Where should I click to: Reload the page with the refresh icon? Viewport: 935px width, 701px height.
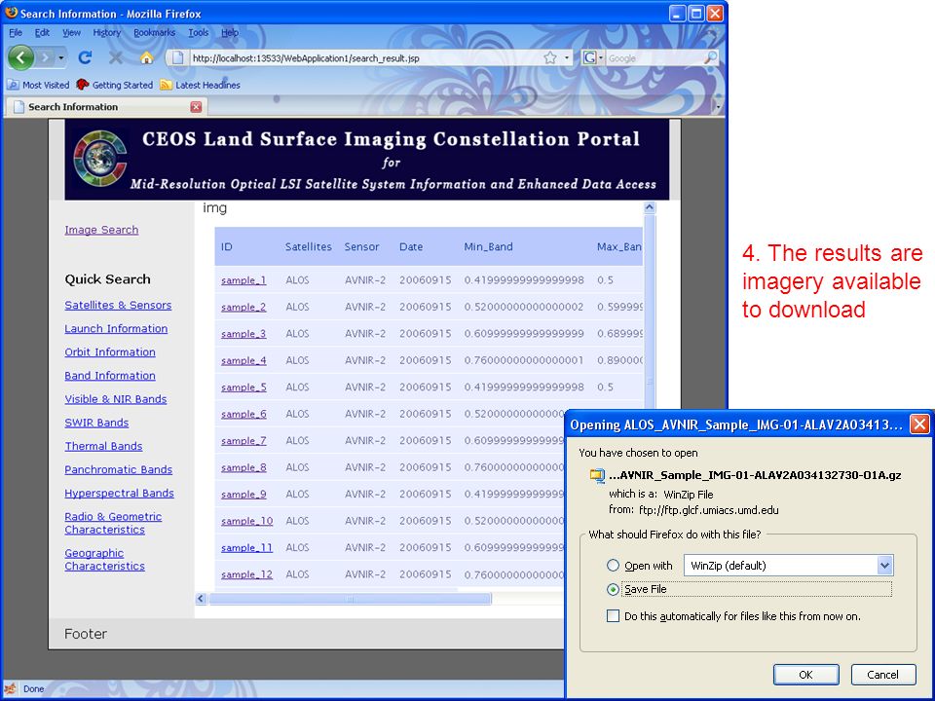(86, 57)
